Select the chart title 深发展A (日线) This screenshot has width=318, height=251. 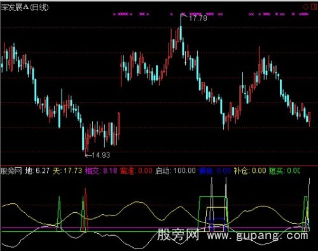point(25,8)
